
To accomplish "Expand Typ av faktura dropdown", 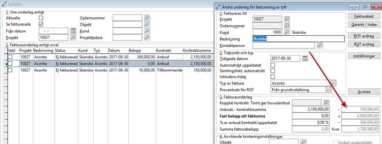I will click(x=333, y=83).
